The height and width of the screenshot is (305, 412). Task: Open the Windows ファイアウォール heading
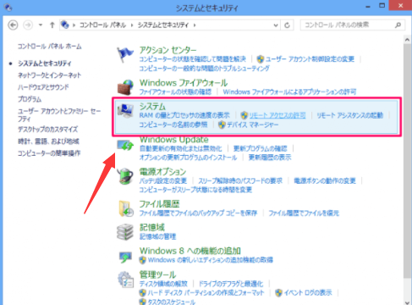[184, 83]
